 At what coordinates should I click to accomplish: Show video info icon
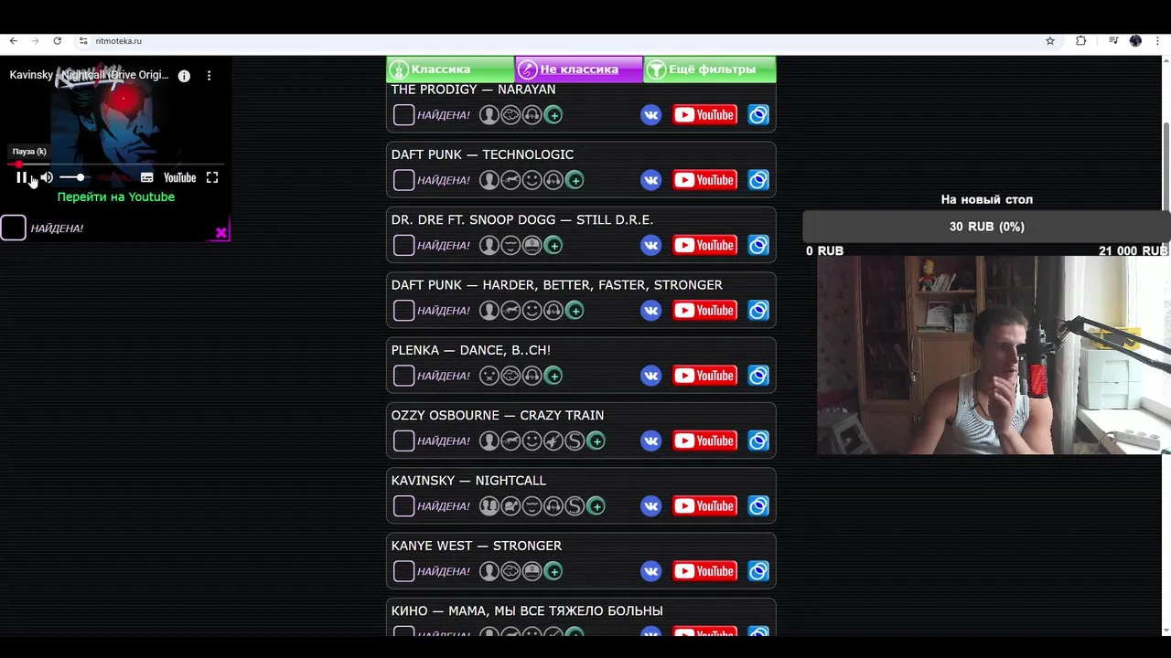point(184,76)
